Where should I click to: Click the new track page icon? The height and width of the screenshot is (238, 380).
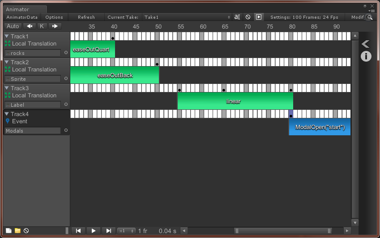pos(9,230)
